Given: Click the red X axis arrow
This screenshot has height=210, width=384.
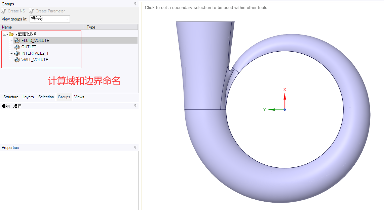Looking at the screenshot, I should [284, 96].
